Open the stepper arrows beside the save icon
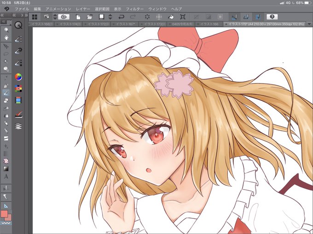Screen dimensions: 313x234 110,17
